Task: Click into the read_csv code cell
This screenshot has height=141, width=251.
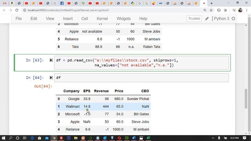Action: tap(142, 63)
